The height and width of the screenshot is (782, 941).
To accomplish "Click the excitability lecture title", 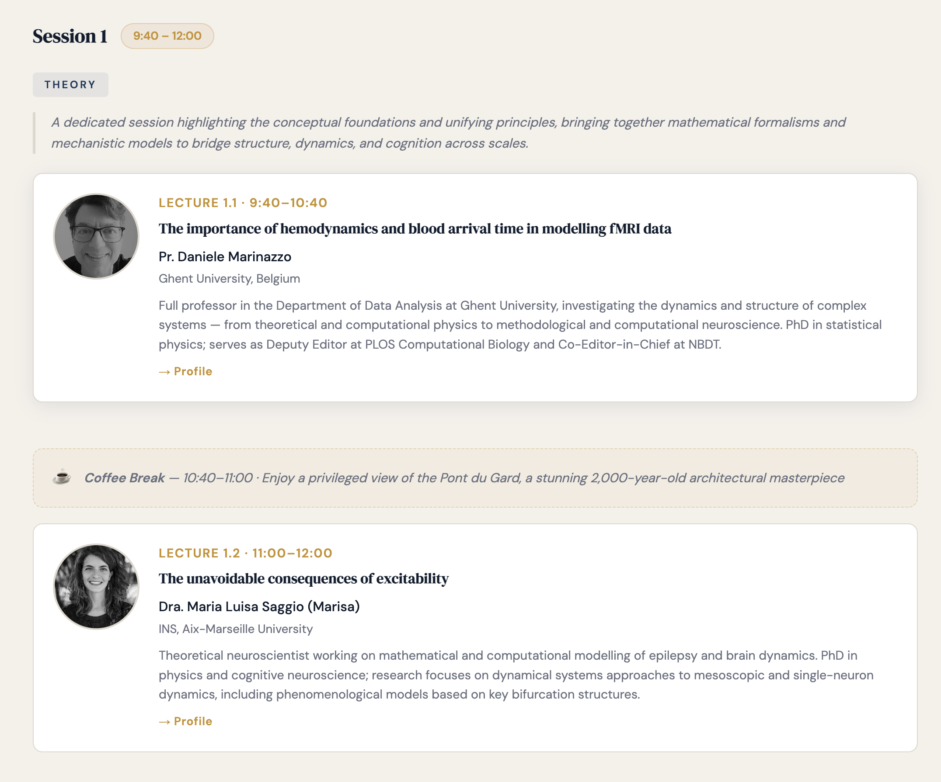I will [303, 578].
